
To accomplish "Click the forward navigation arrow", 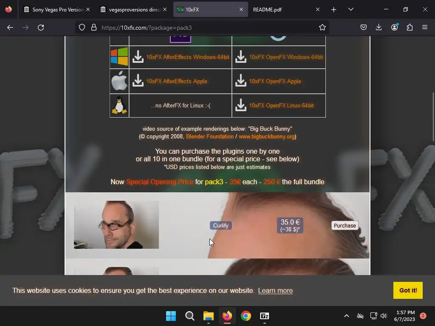I will pos(25,28).
